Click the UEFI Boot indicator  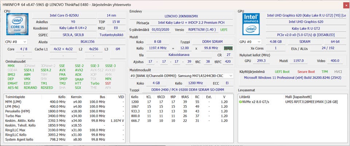(x=282, y=72)
